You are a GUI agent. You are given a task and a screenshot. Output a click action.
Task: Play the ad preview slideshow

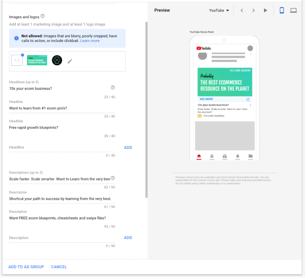click(265, 10)
